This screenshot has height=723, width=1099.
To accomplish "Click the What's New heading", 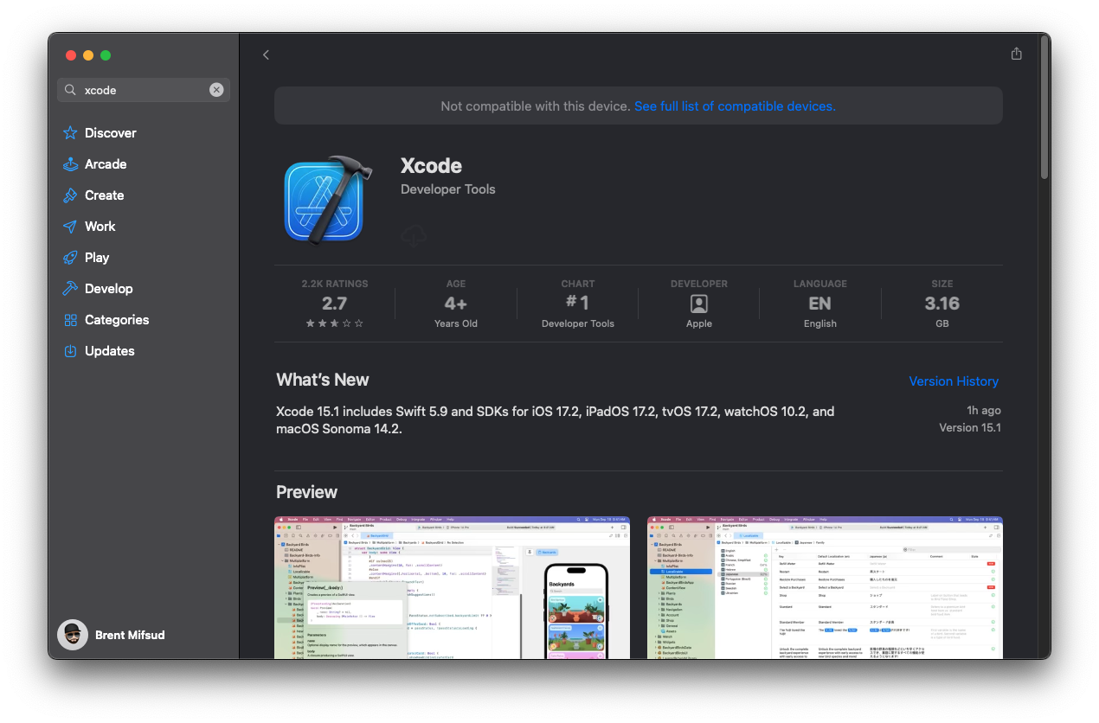I will (323, 380).
